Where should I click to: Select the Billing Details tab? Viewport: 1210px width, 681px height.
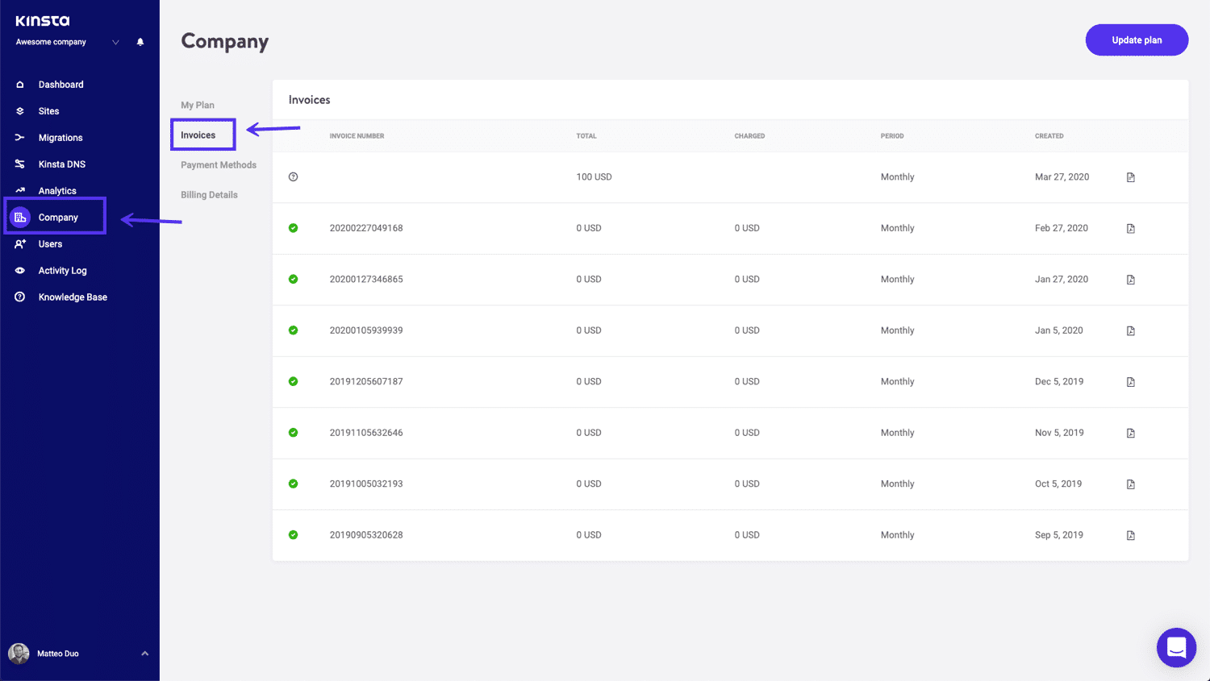click(x=209, y=195)
